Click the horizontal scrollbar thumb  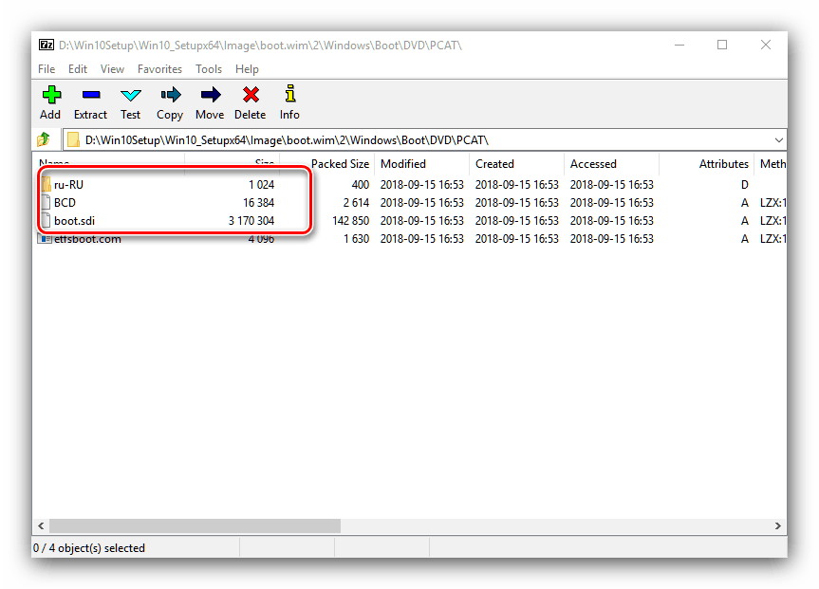point(195,525)
